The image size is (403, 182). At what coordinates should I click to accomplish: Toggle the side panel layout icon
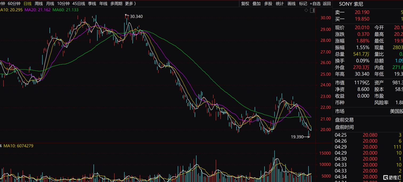click(x=312, y=10)
